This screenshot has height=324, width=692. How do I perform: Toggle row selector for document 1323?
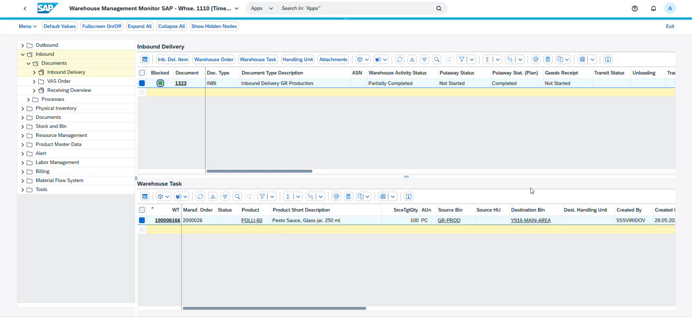pos(142,83)
